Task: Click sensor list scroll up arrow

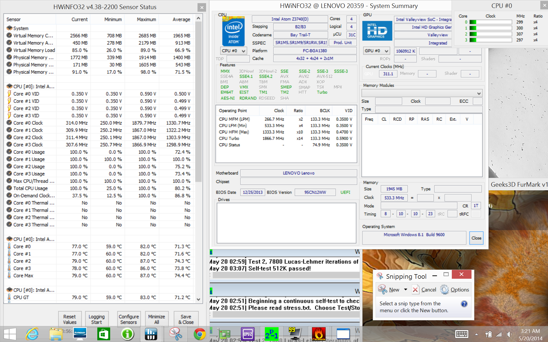Action: 198,18
